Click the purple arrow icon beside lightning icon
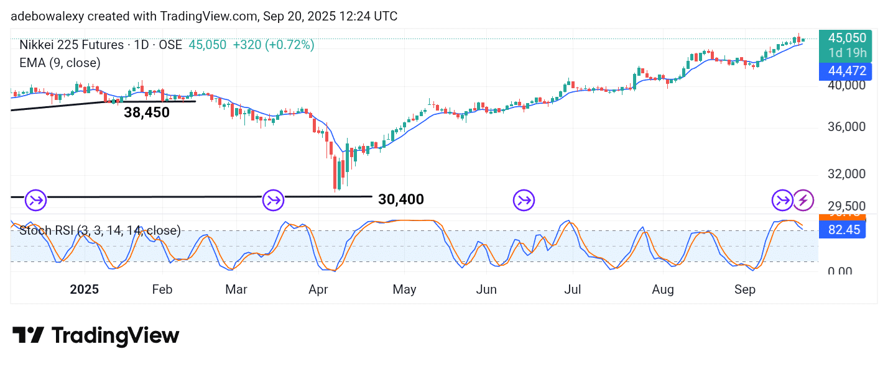Image resolution: width=888 pixels, height=367 pixels. [x=782, y=200]
